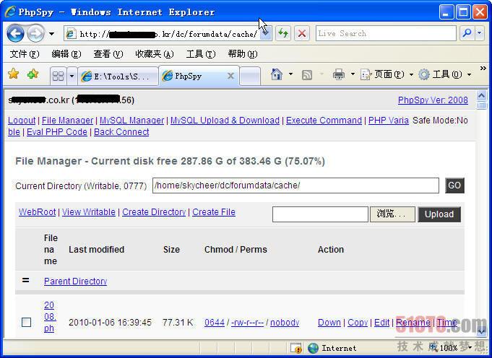
Task: Click the browser Back arrow button
Action: (x=15, y=33)
